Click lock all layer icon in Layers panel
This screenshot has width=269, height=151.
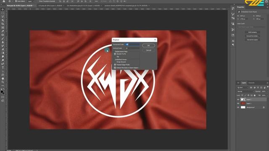click(255, 95)
